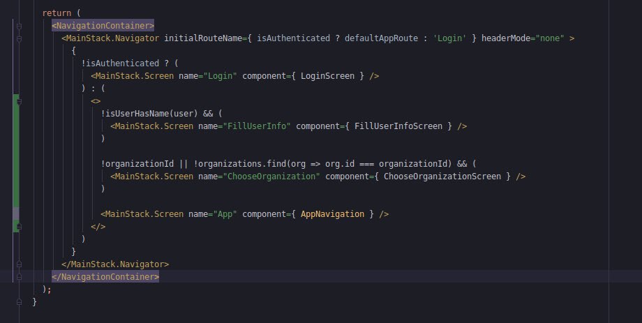The width and height of the screenshot is (642, 323).
Task: Click the org.id expression
Action: point(340,164)
